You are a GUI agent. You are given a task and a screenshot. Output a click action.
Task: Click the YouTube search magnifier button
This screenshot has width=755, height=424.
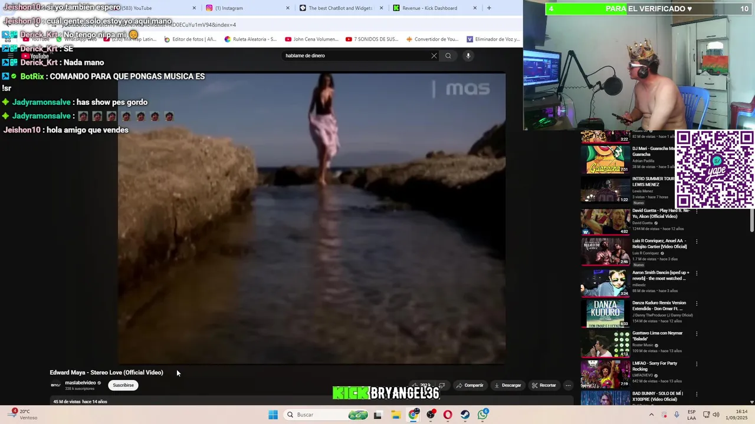coord(448,56)
